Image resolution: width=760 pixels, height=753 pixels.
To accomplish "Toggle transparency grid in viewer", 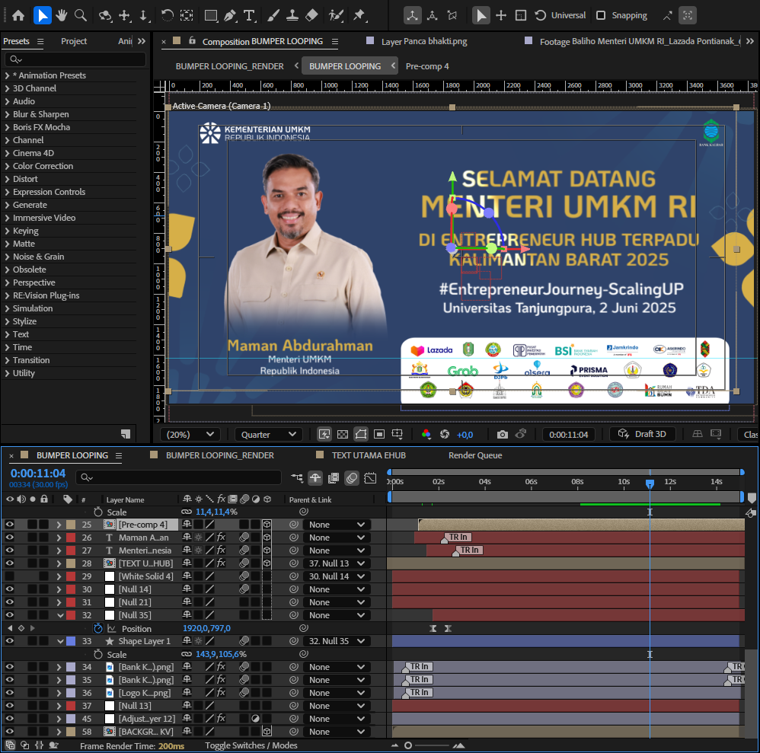I will (343, 434).
